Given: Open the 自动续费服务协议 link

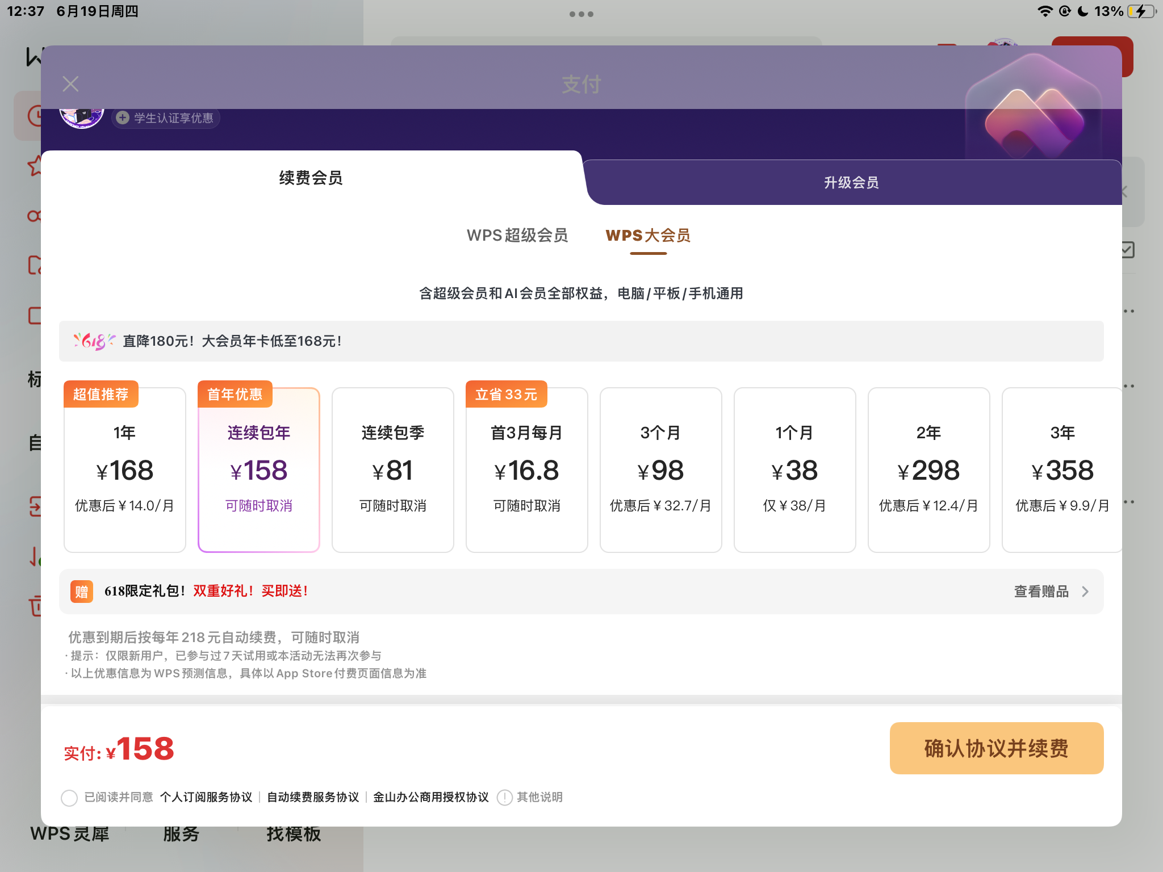Looking at the screenshot, I should click(x=313, y=797).
